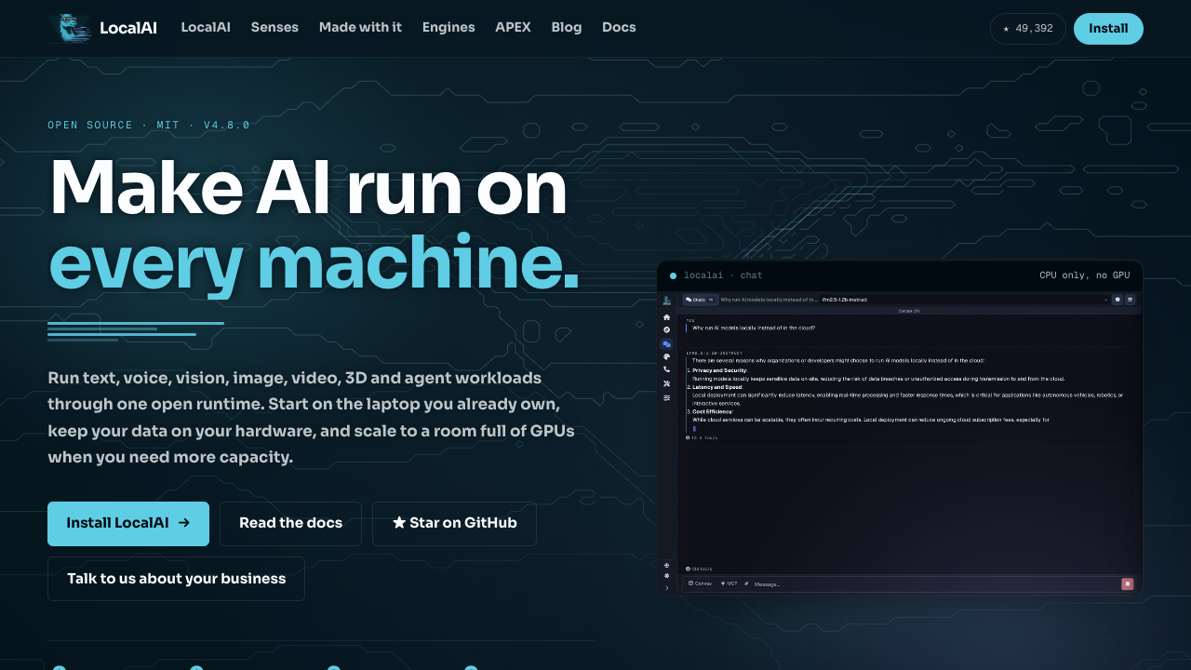Navigate to the APEX page
1191x670 pixels.
(513, 28)
